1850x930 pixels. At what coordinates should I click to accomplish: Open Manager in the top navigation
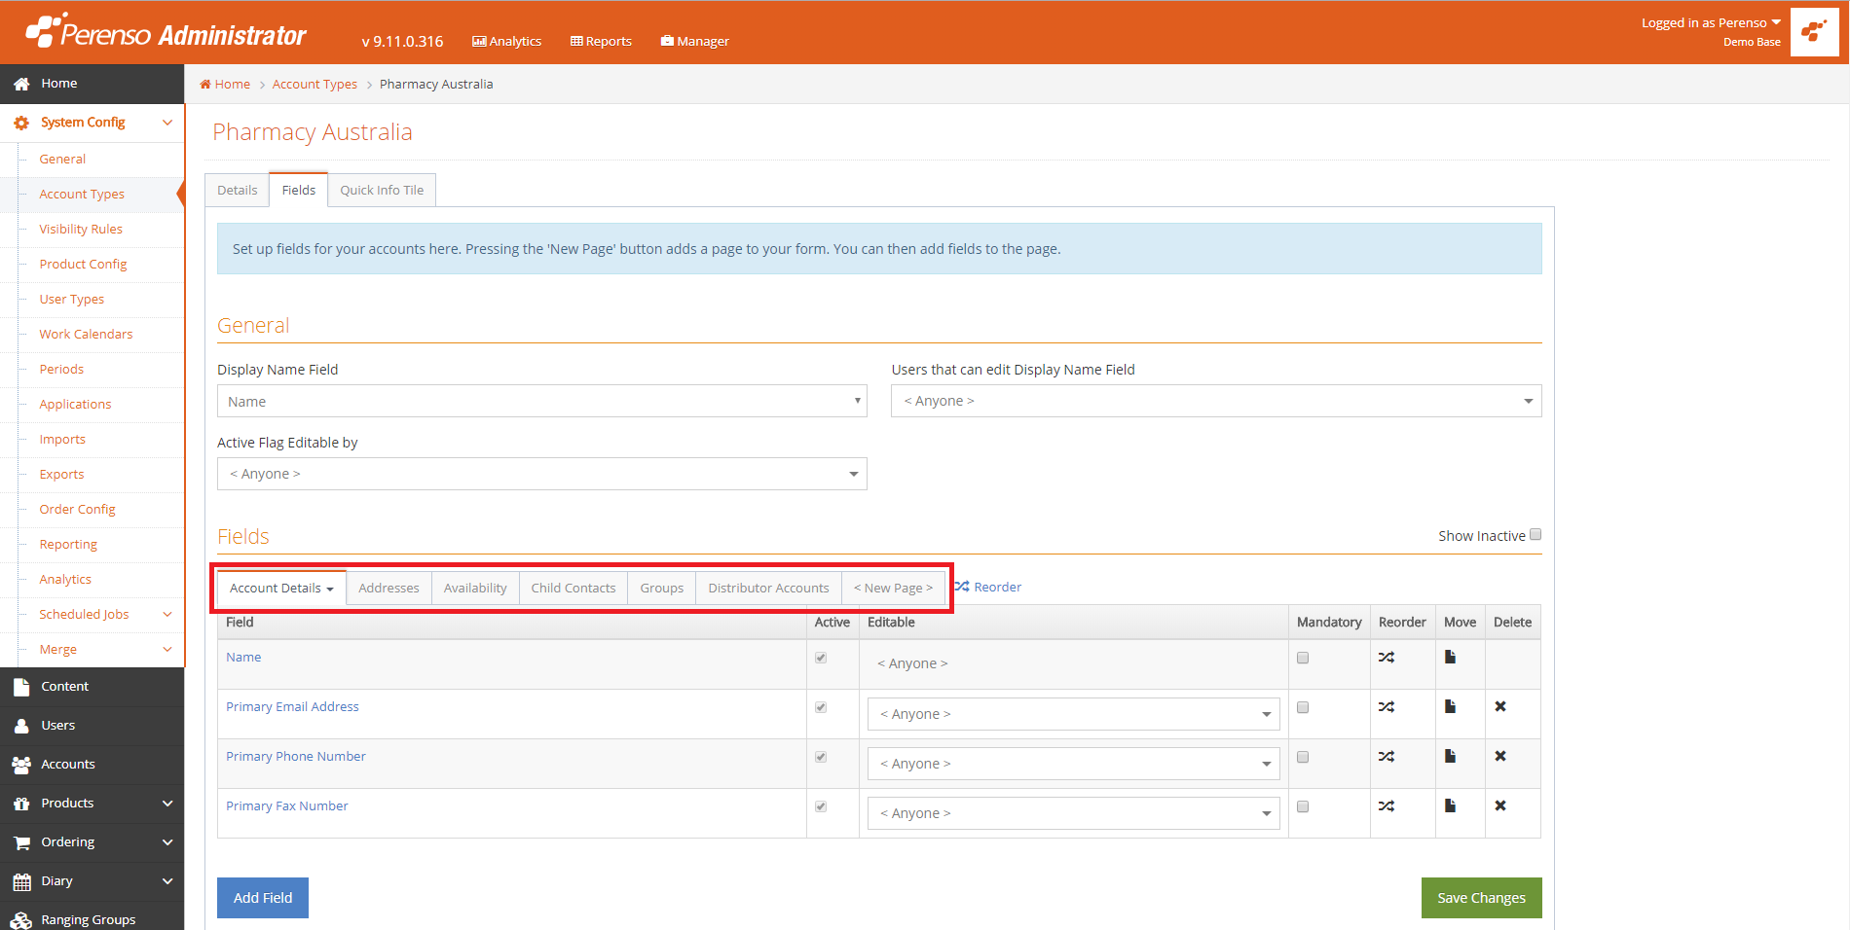pos(695,41)
